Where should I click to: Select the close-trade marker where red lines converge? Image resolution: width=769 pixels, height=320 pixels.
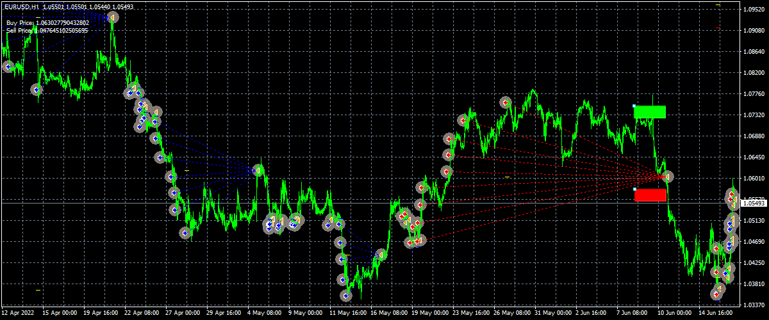pos(667,176)
